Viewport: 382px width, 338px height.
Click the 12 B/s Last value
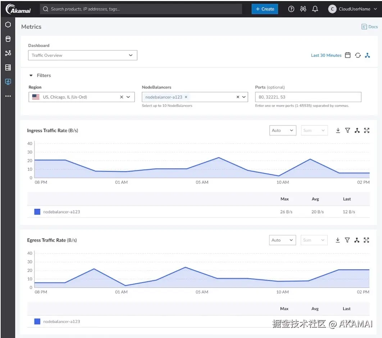pyautogui.click(x=349, y=212)
